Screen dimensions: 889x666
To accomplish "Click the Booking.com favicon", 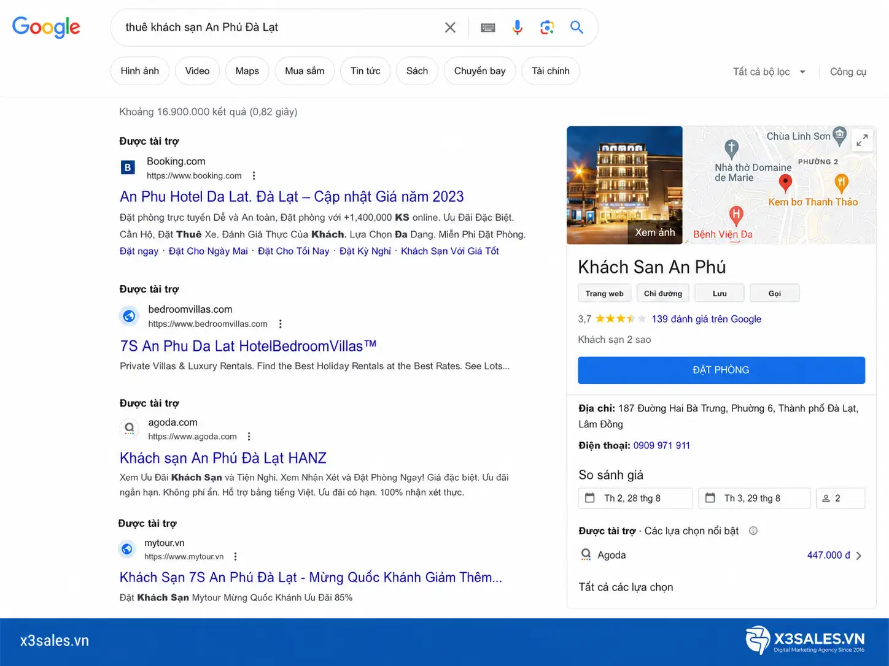I will [128, 167].
